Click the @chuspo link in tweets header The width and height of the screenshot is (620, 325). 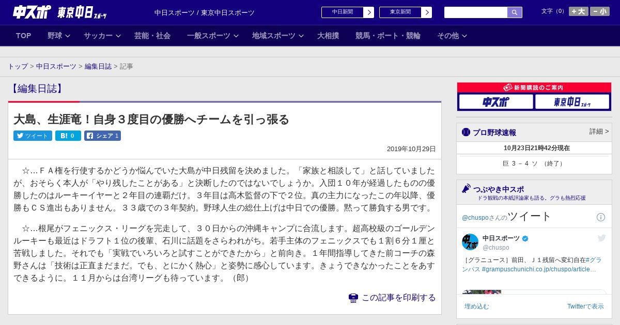[474, 218]
